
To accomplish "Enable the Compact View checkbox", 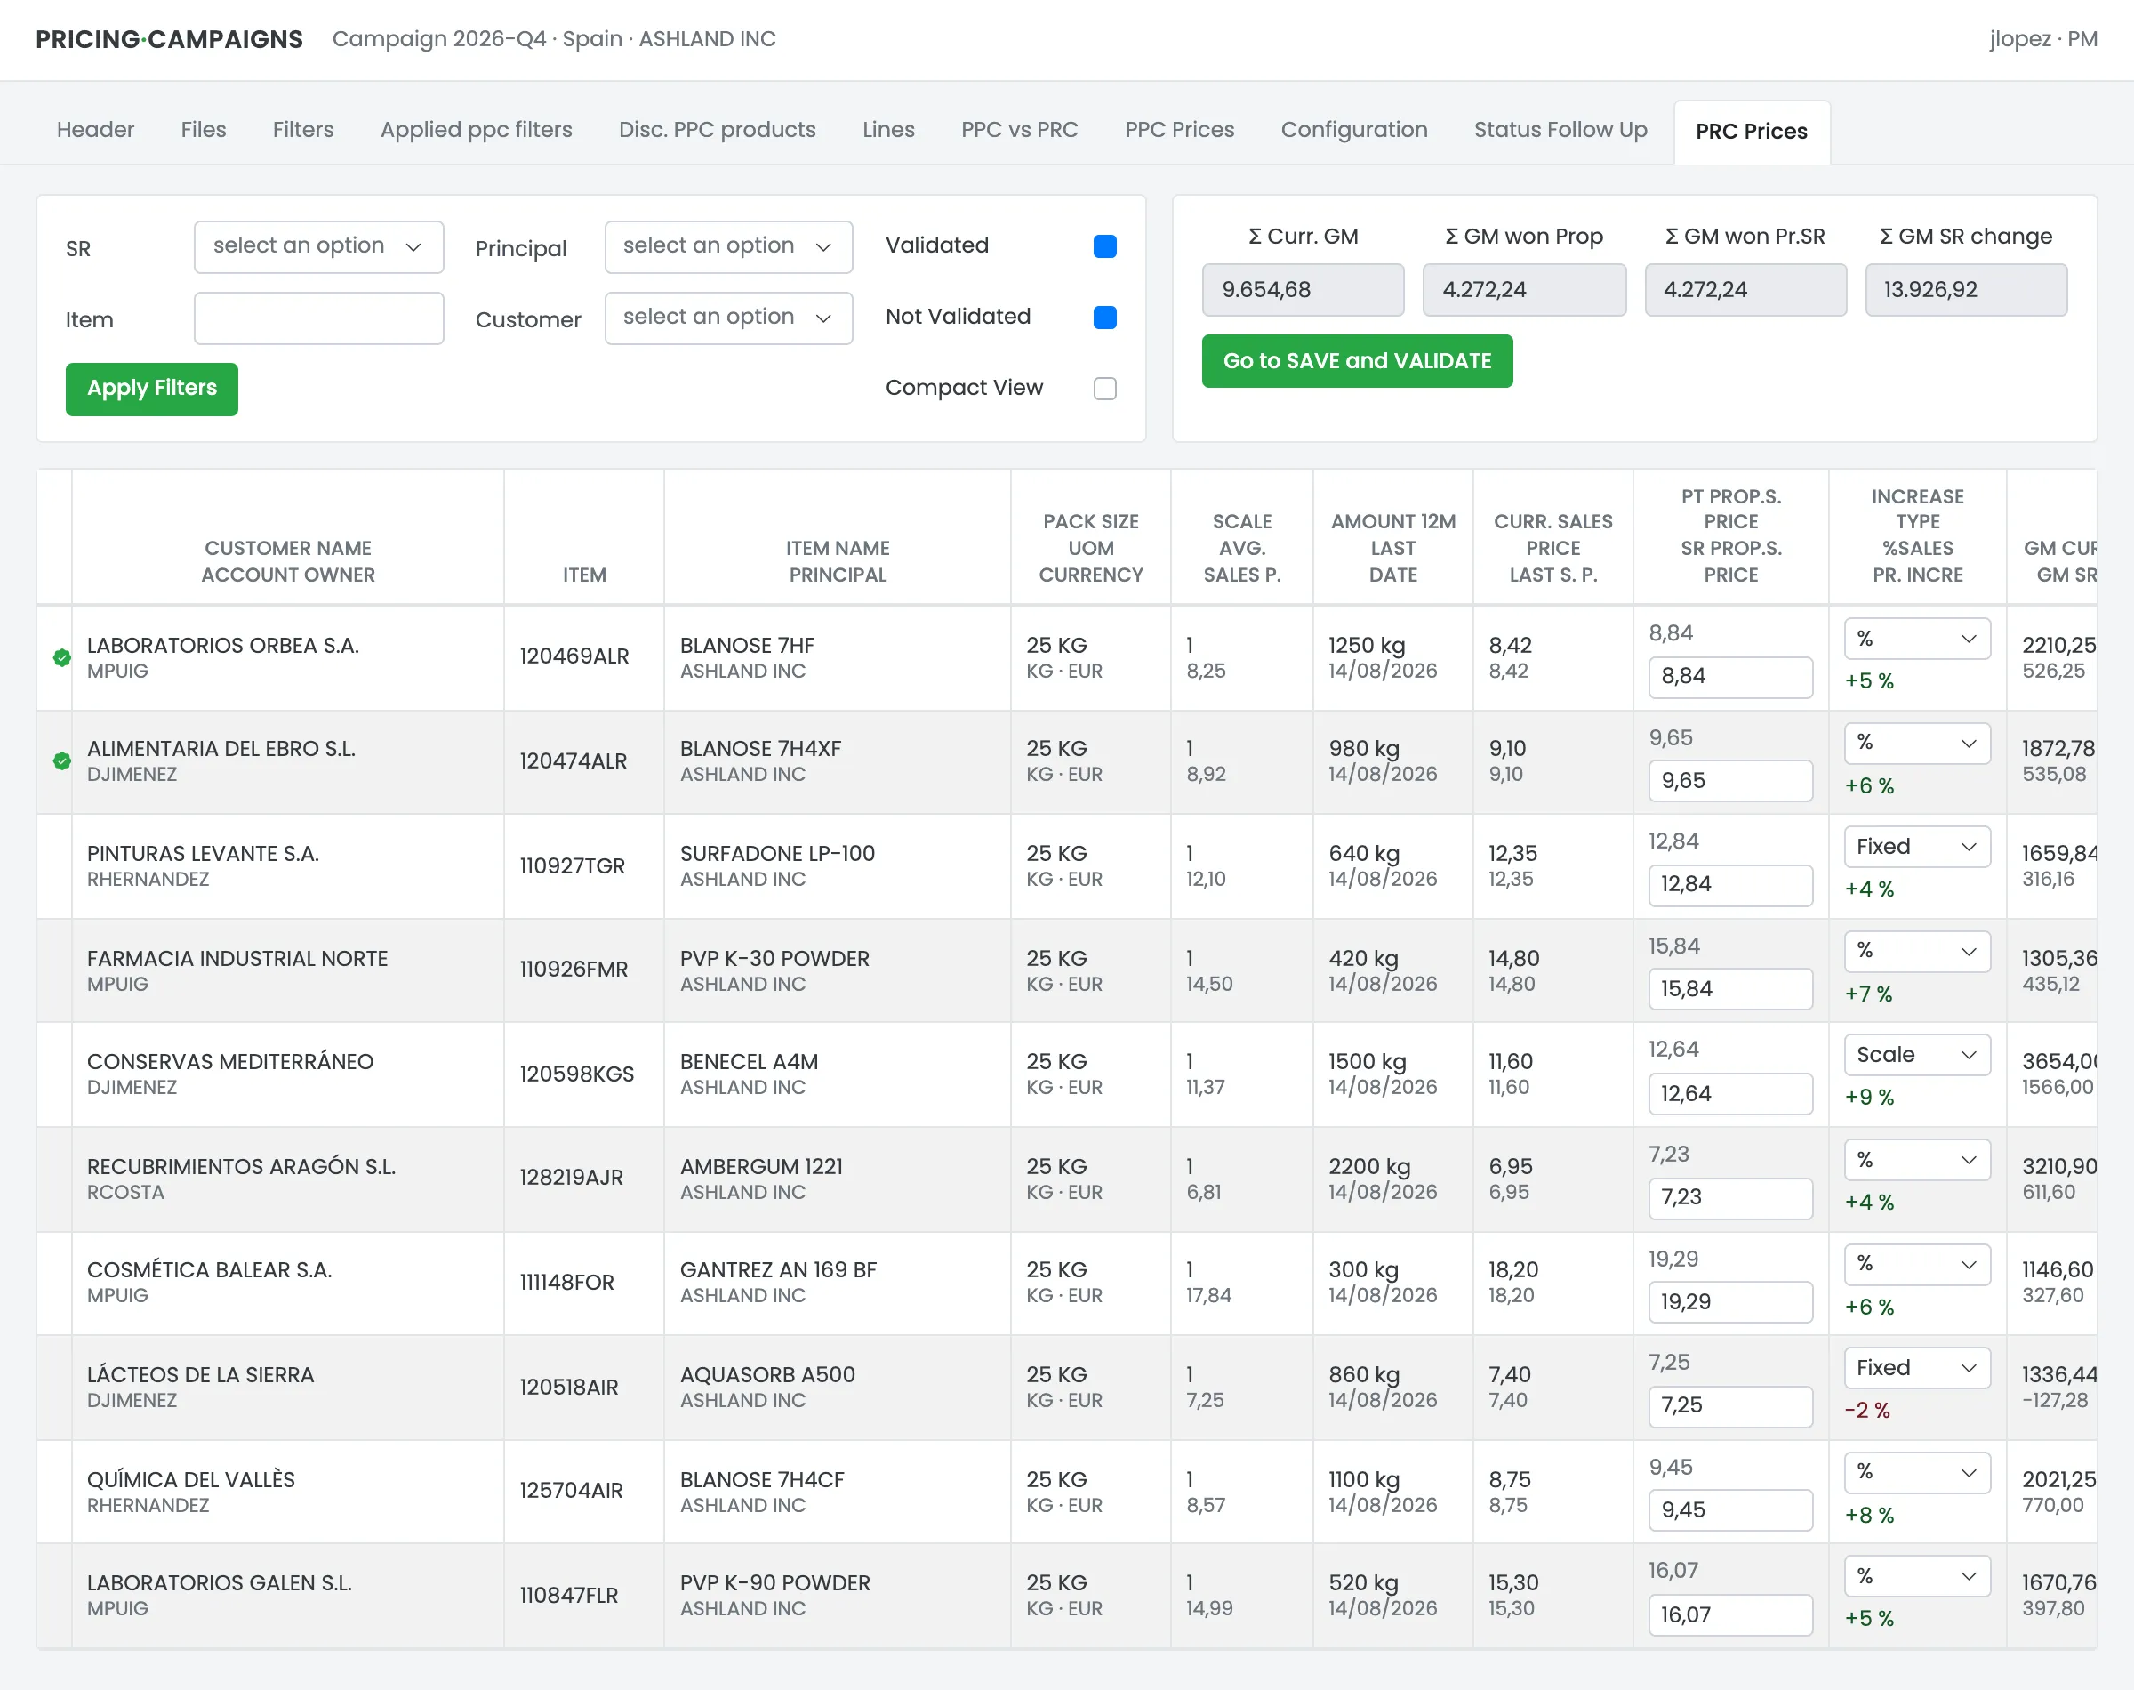I will tap(1104, 389).
